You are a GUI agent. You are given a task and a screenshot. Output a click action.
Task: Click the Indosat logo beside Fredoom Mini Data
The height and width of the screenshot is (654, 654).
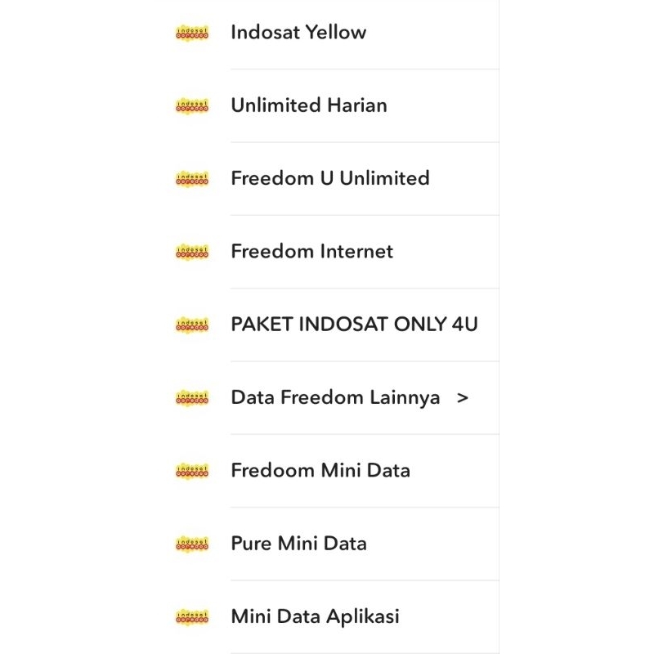coord(191,470)
